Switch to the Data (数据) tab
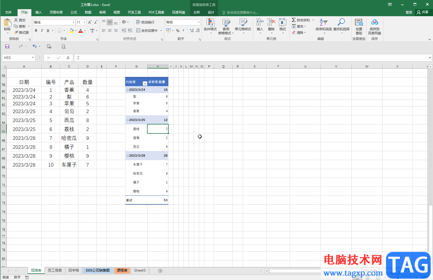Screen dimensions: 433x280 coord(88,12)
